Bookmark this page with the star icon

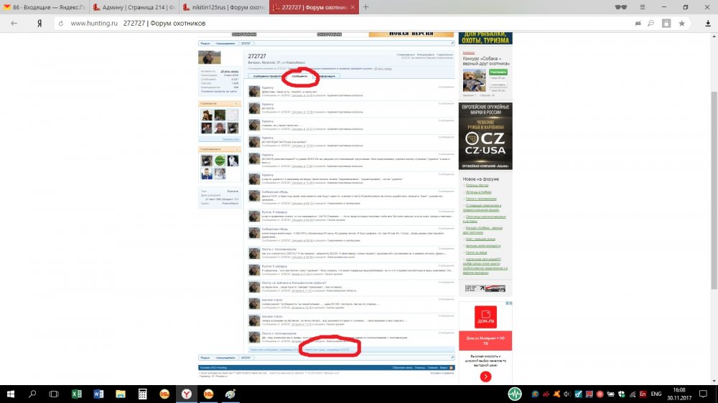(x=681, y=23)
